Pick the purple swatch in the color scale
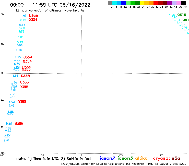Screen dimensions: 189x166 click(170, 3)
